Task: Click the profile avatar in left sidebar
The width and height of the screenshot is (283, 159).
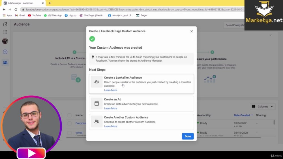Action: click(x=5, y=41)
